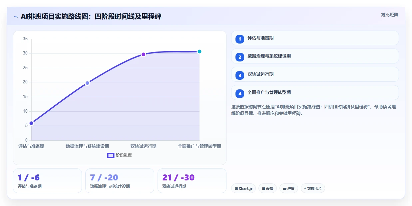Click x-axis label 全面推广与管理转型期

click(200, 146)
